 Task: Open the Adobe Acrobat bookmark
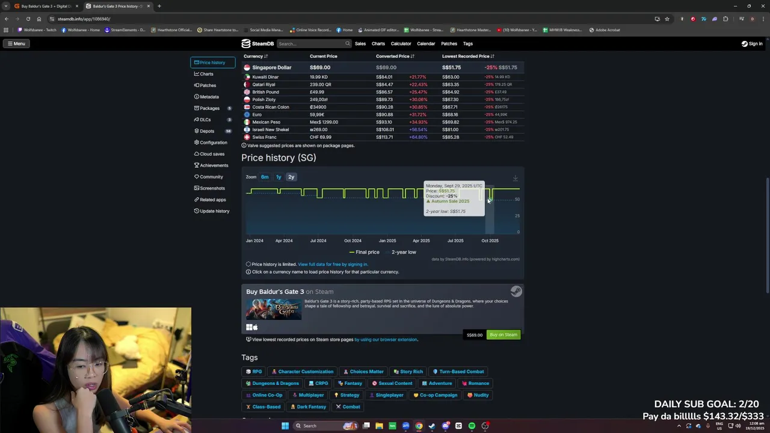[605, 30]
